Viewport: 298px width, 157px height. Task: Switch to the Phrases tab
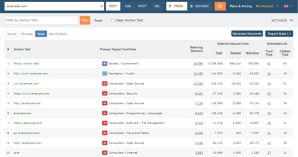27,34
